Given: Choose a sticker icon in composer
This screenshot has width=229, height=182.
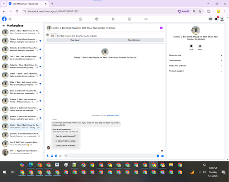Looking at the screenshot, I should [x=56, y=156].
